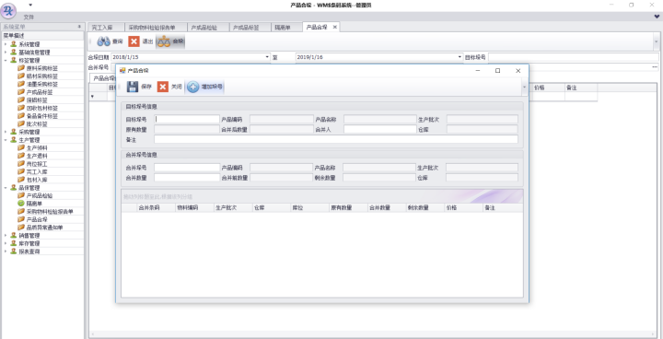Click the round DX application logo button
This screenshot has width=663, height=339.
coord(8,10)
